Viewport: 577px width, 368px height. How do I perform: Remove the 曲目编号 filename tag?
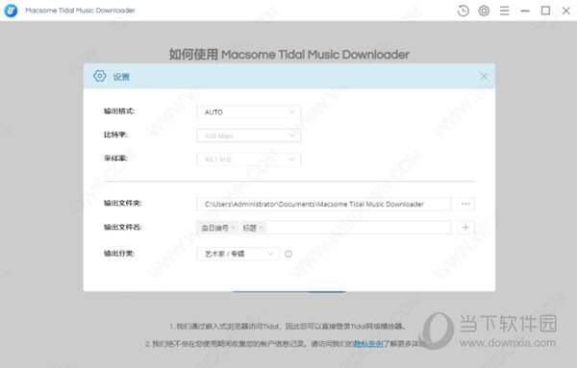[233, 228]
